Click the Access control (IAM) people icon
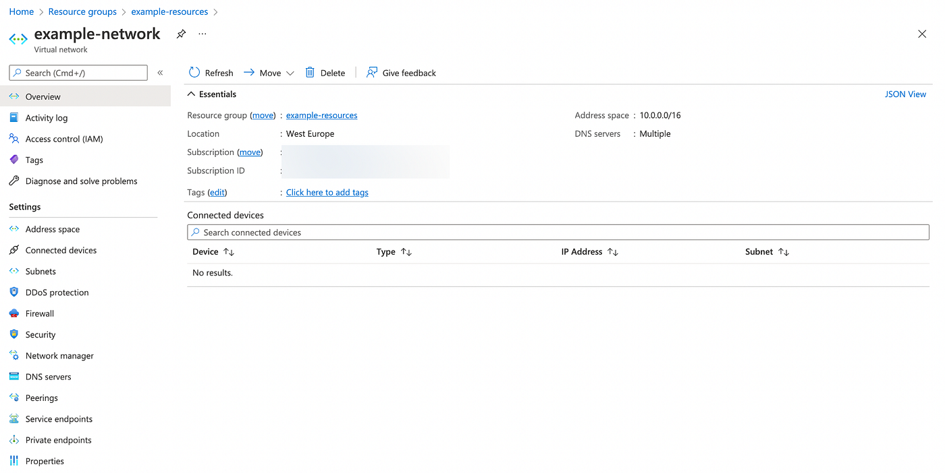The image size is (945, 473). tap(14, 138)
